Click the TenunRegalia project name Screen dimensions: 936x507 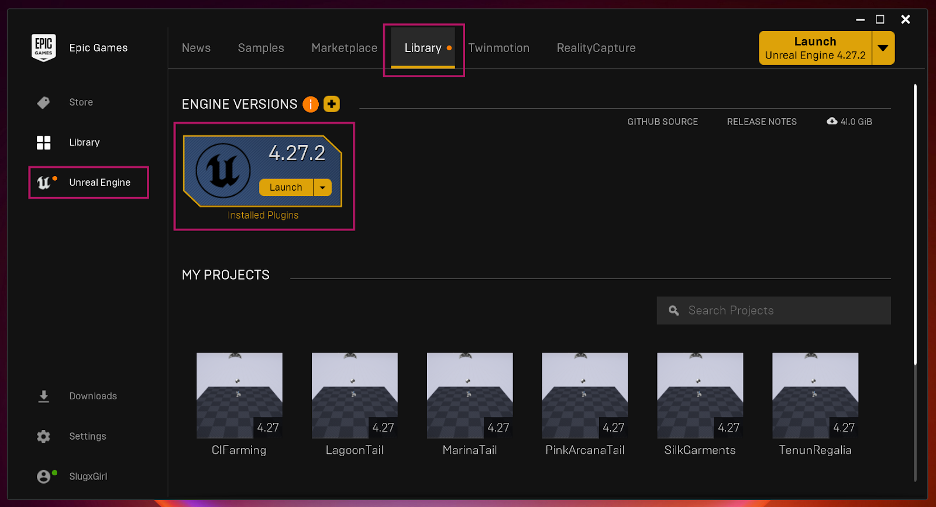click(815, 450)
